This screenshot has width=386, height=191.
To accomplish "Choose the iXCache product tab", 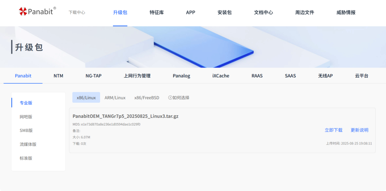I will pos(221,76).
